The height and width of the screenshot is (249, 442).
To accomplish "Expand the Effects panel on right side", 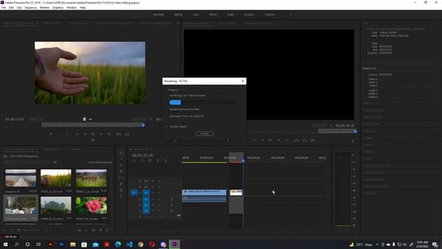I will pos(367,103).
